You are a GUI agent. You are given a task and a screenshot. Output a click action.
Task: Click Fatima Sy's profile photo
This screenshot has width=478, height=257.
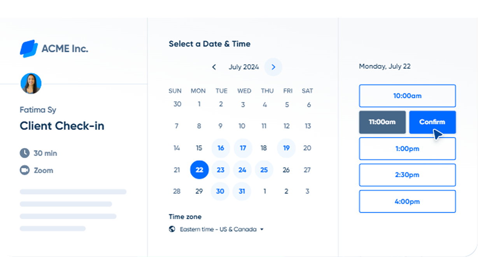(31, 84)
